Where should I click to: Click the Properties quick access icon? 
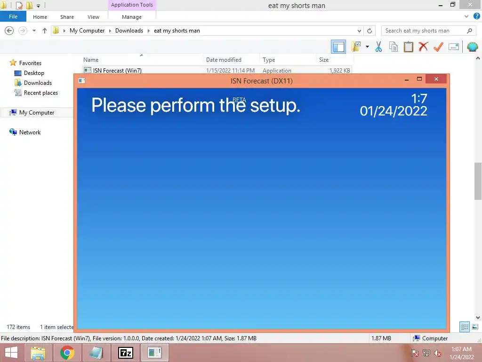(19, 6)
